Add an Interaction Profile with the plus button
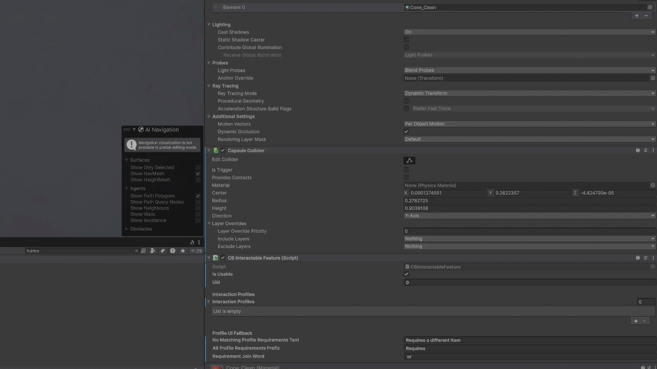The image size is (657, 369). click(636, 321)
